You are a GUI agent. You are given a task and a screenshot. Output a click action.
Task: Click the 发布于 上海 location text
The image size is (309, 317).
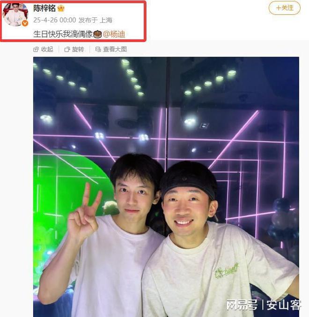pos(96,20)
